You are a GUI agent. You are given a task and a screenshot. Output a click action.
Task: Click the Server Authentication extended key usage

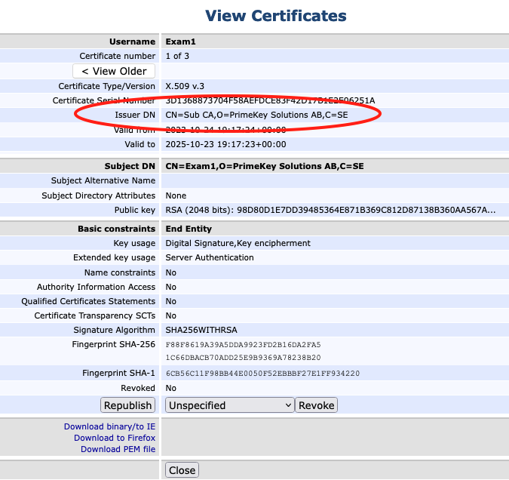point(210,257)
